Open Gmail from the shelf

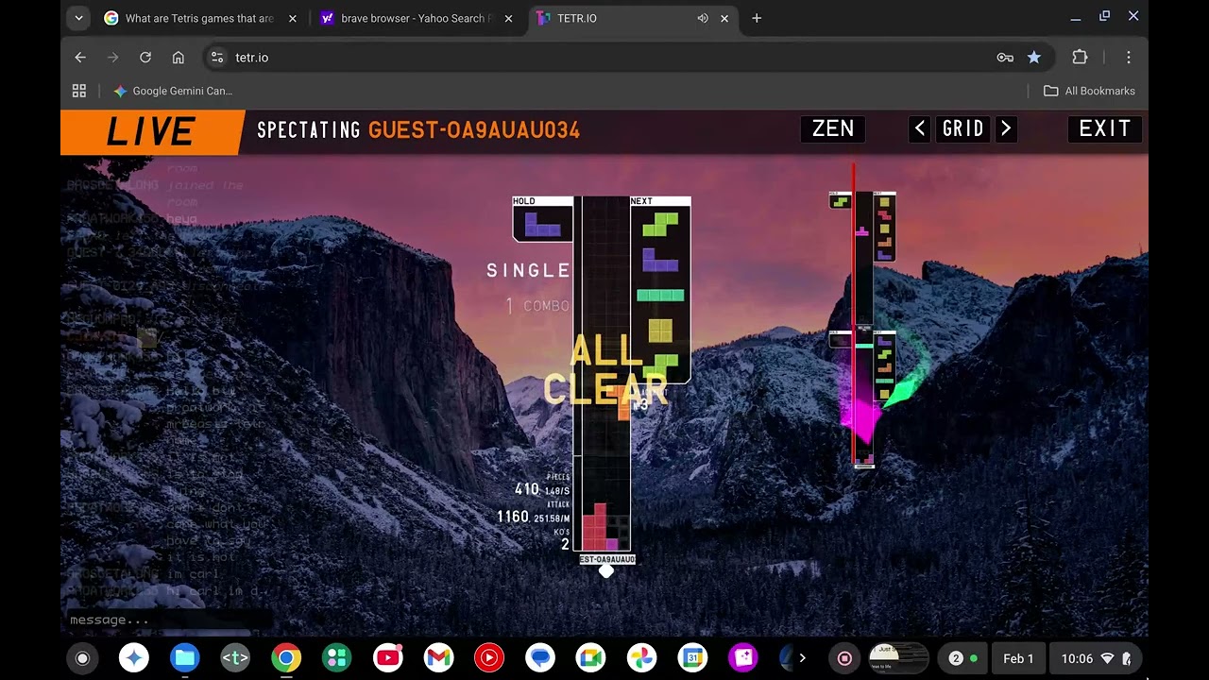pos(438,658)
